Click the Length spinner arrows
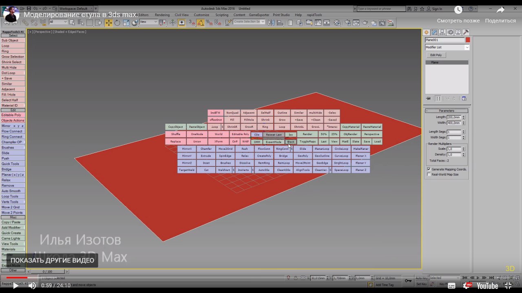This screenshot has width=522, height=293. pyautogui.click(x=463, y=117)
